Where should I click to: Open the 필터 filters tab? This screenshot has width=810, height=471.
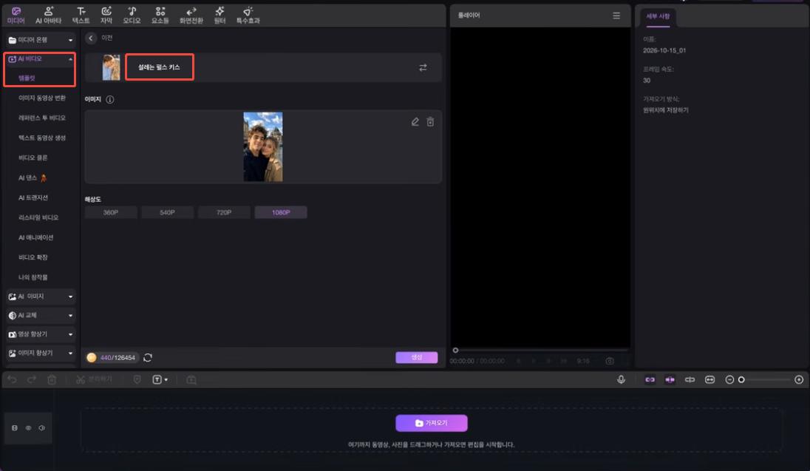click(219, 16)
